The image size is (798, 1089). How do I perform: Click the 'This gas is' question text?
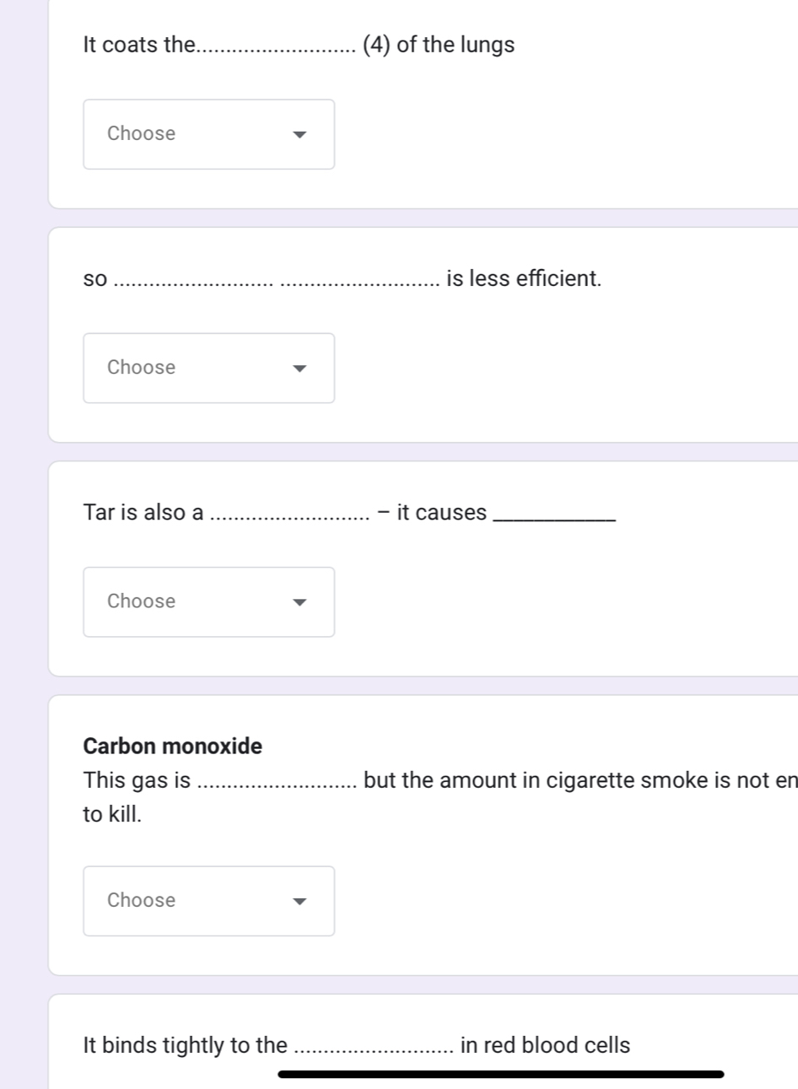point(137,780)
